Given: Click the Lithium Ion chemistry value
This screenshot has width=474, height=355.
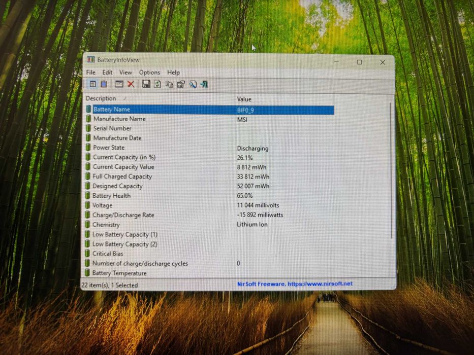Looking at the screenshot, I should tap(252, 224).
